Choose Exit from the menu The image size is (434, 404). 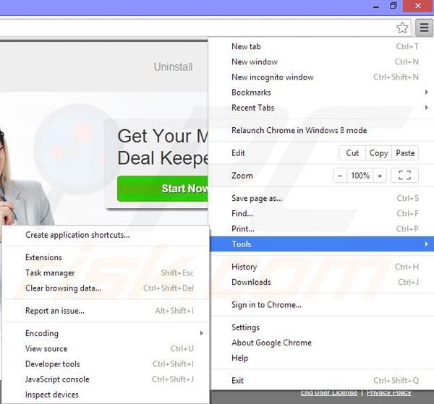(x=321, y=380)
